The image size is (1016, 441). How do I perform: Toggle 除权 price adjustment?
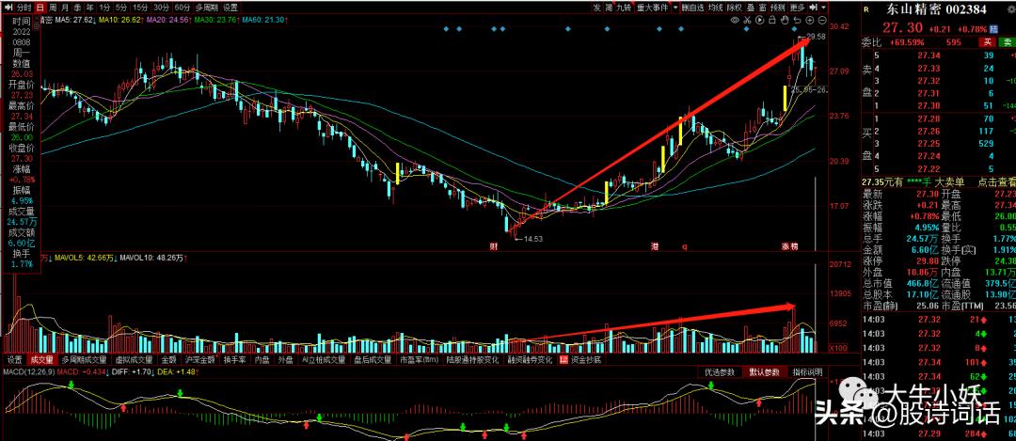(734, 8)
